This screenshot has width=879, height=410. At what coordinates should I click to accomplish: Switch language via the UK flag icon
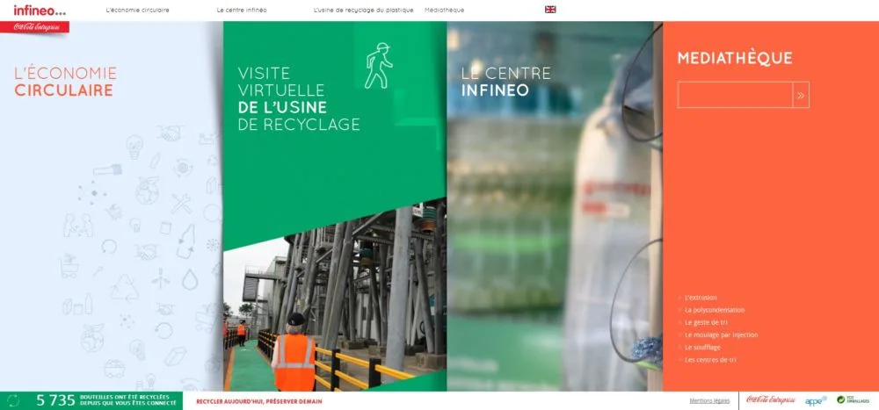550,10
